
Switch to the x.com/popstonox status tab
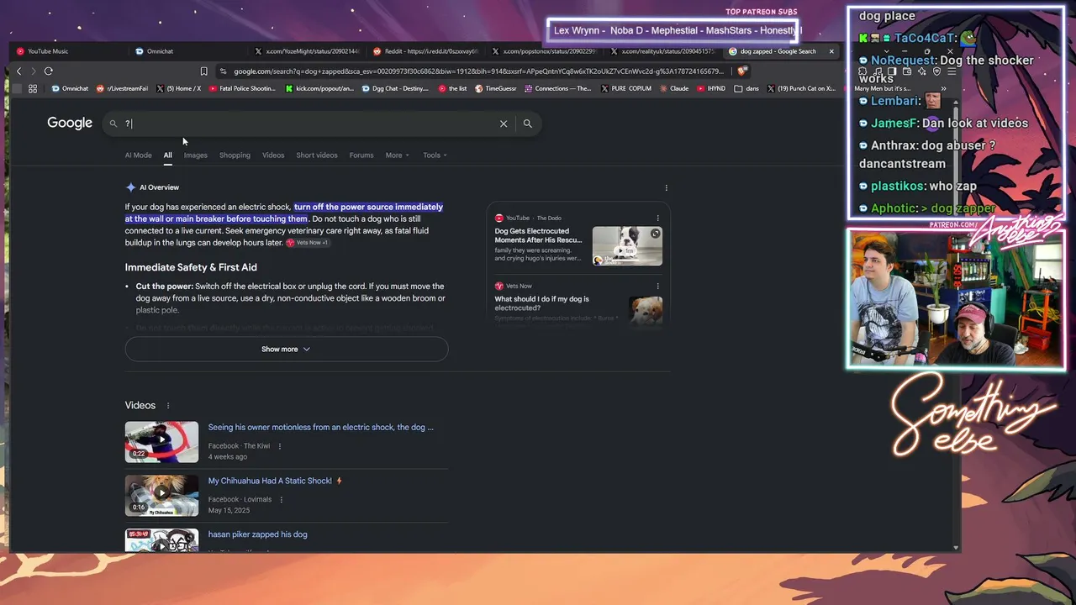[x=544, y=51]
